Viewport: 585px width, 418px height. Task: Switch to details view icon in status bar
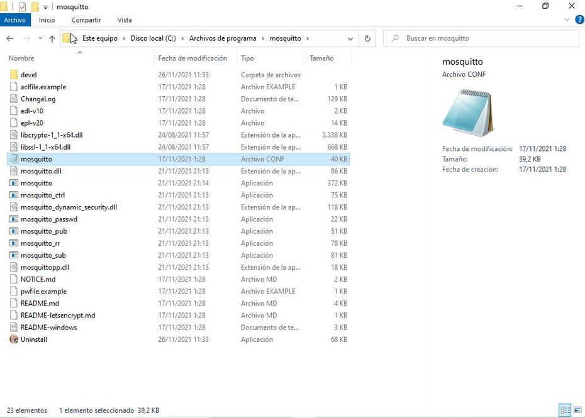(x=565, y=410)
